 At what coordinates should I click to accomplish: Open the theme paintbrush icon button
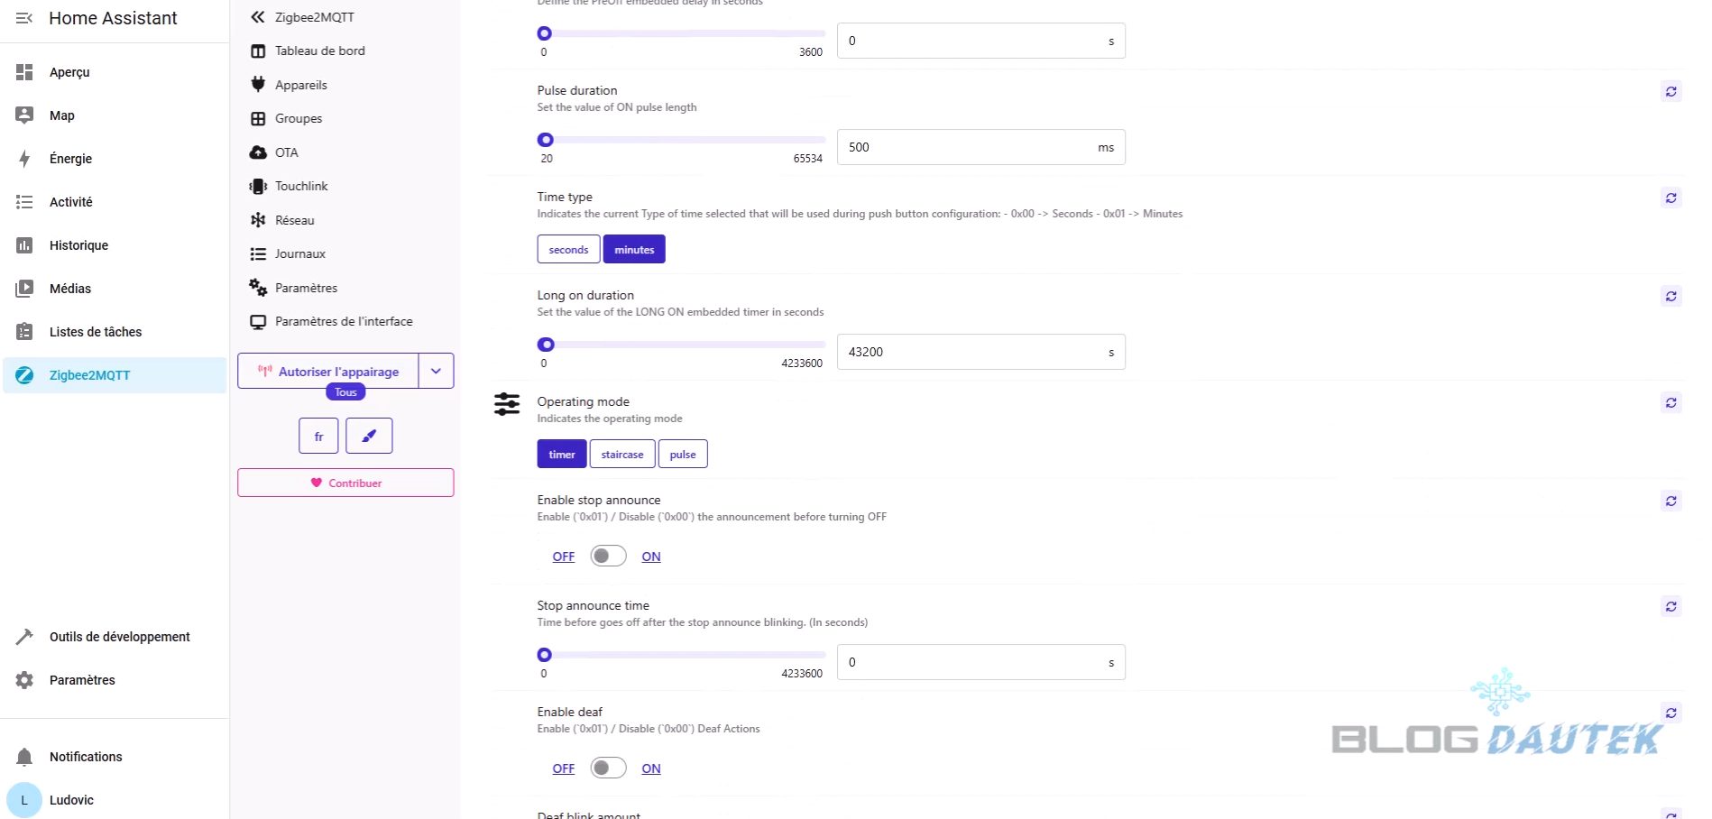369,436
